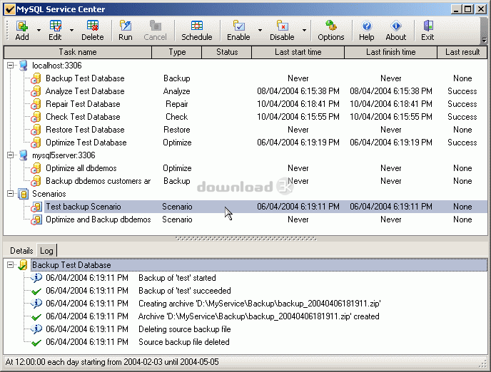Click the Optimize Test Database task icon
The image size is (491, 372).
click(36, 143)
